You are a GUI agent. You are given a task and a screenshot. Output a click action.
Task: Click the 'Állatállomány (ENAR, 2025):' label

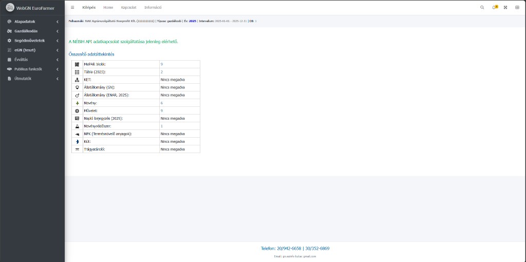[x=106, y=95]
